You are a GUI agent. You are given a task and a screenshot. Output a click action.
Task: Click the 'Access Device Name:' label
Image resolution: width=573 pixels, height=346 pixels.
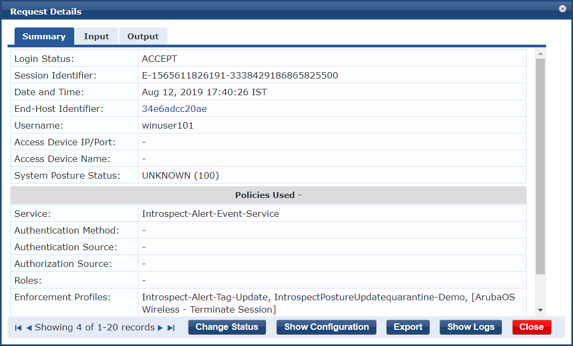[x=62, y=159]
